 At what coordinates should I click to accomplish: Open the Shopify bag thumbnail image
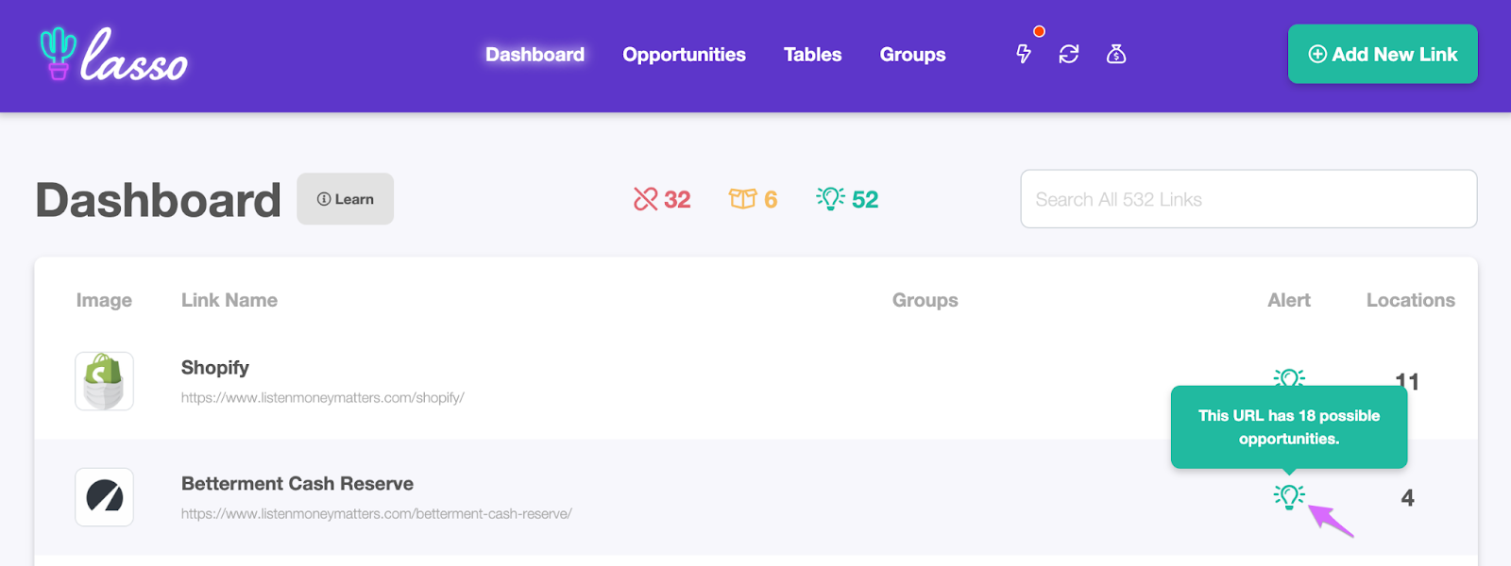pos(104,381)
